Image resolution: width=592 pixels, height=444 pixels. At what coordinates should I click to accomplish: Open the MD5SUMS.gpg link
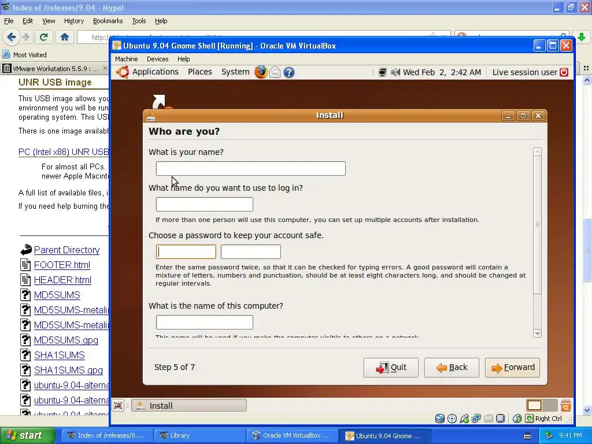coord(66,340)
